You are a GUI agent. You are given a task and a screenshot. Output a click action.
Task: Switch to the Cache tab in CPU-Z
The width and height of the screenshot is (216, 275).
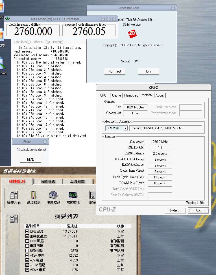coord(116,95)
